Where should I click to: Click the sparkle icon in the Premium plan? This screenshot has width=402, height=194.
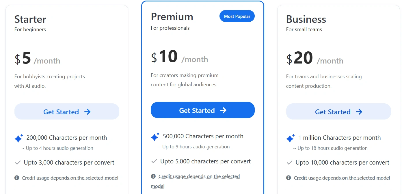[x=155, y=137]
